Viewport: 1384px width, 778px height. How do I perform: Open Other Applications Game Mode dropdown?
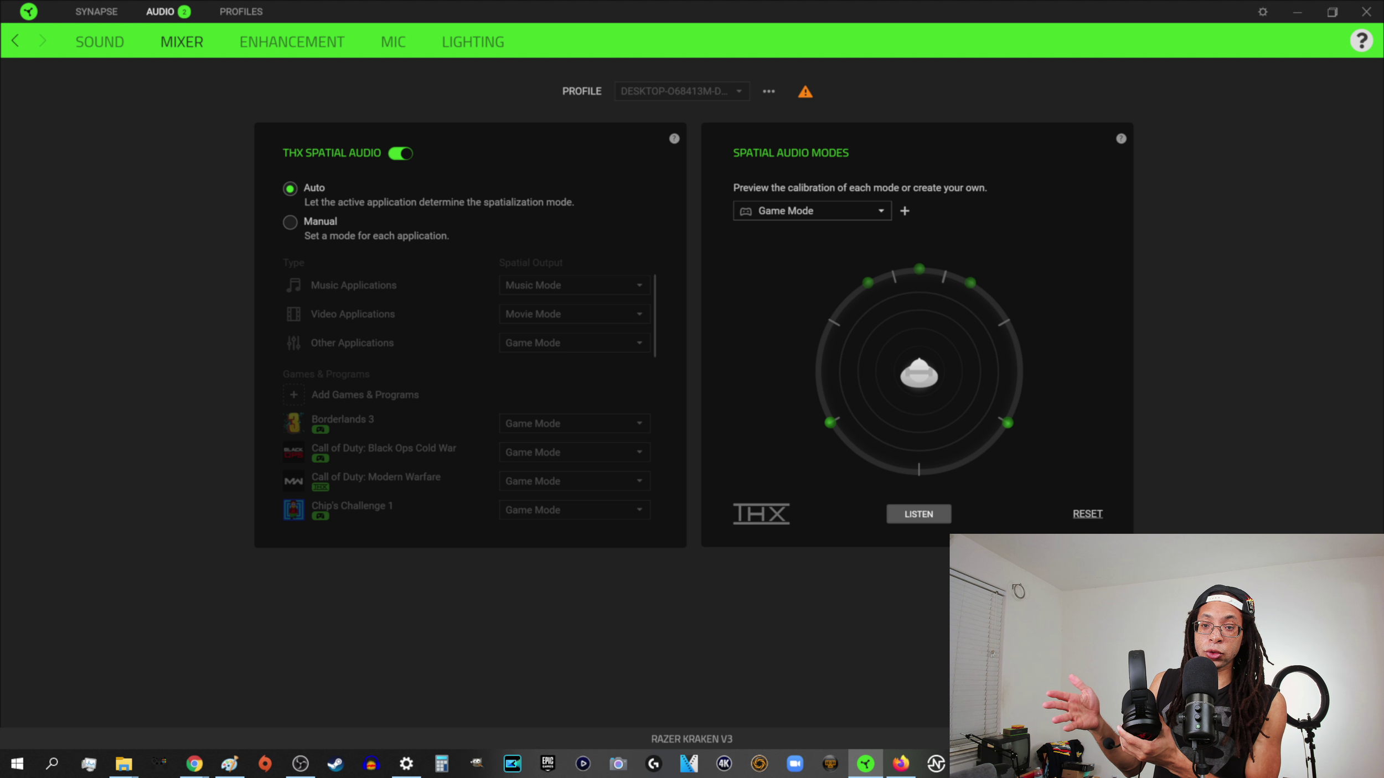pyautogui.click(x=574, y=343)
